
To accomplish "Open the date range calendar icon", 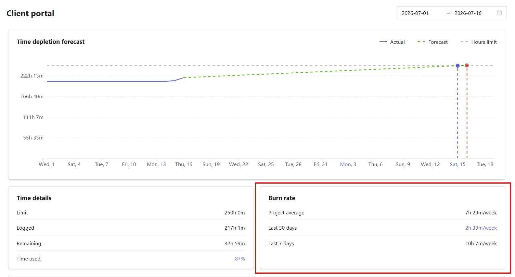I will [x=499, y=13].
